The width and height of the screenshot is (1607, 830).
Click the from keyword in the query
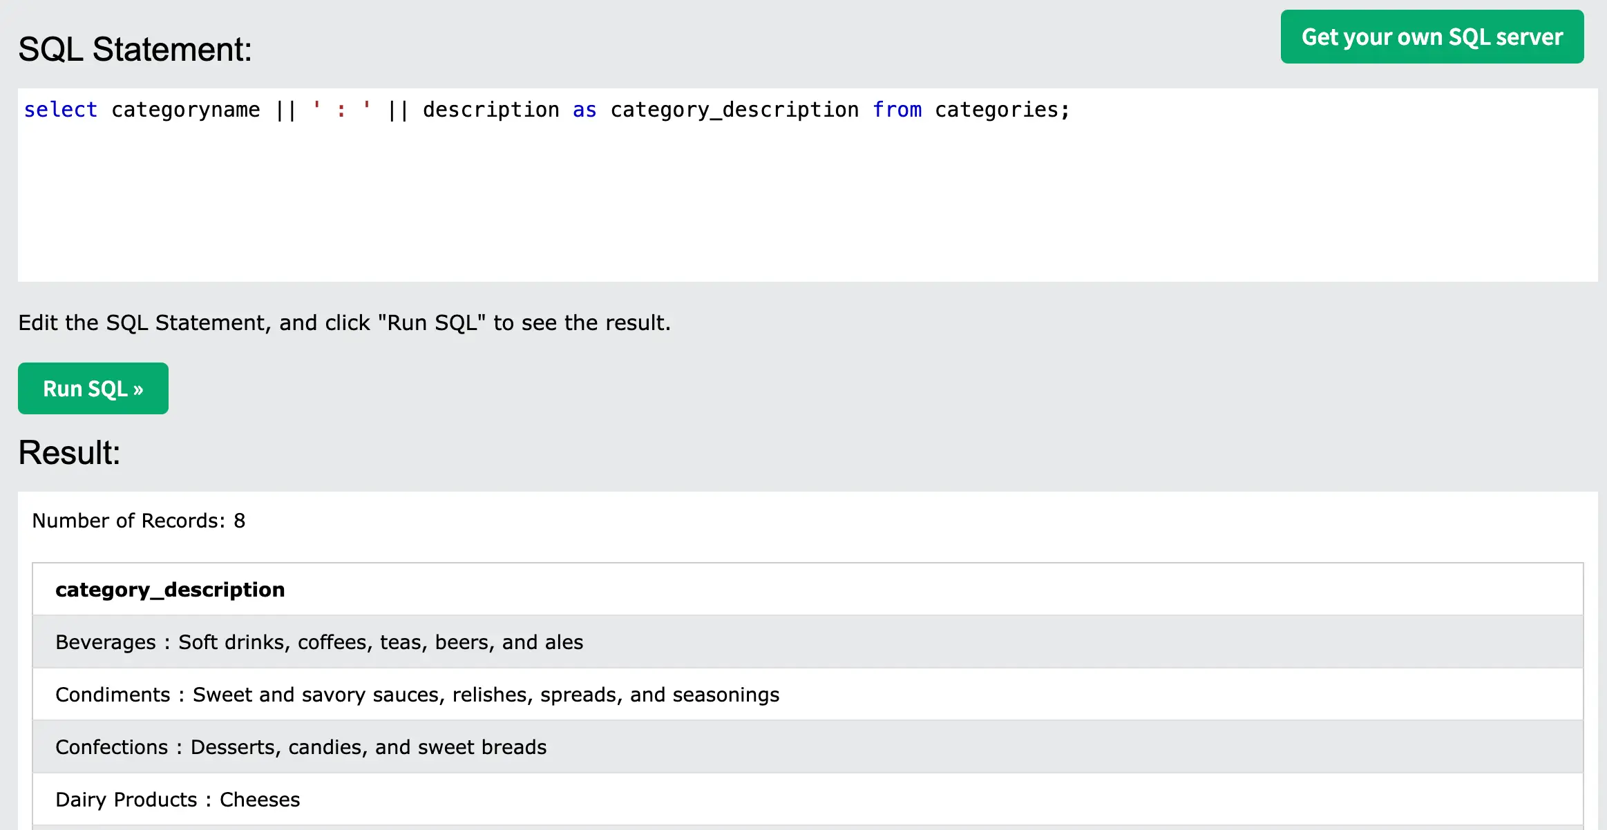click(897, 110)
